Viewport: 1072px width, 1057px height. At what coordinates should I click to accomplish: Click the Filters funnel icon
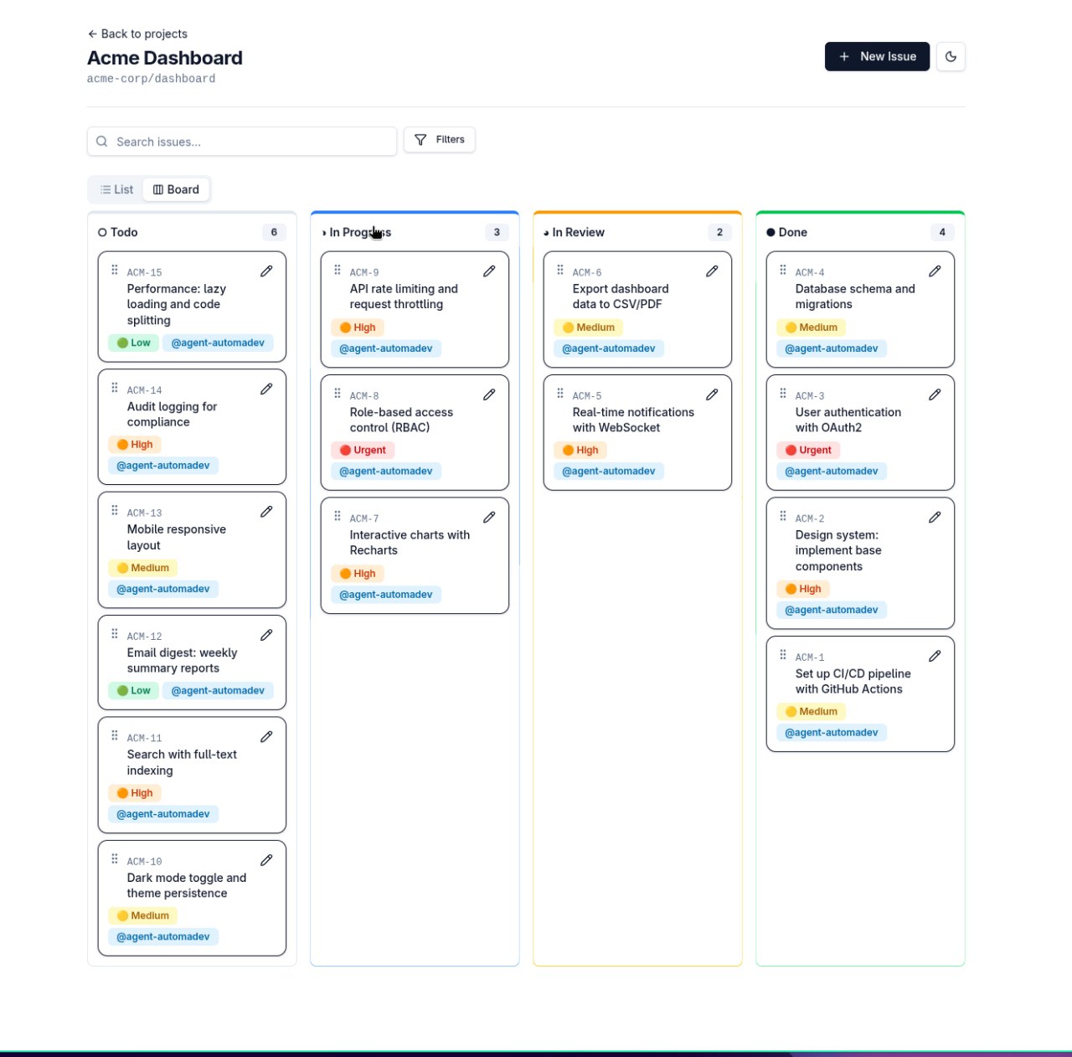(422, 139)
